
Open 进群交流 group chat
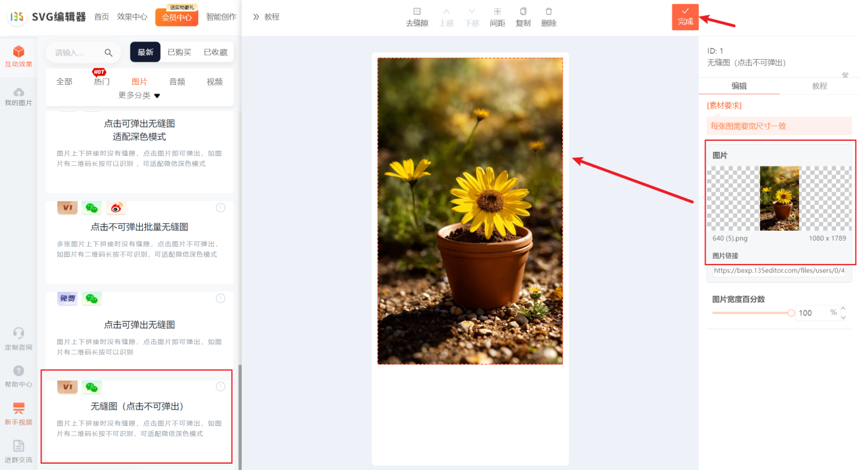coord(18,452)
